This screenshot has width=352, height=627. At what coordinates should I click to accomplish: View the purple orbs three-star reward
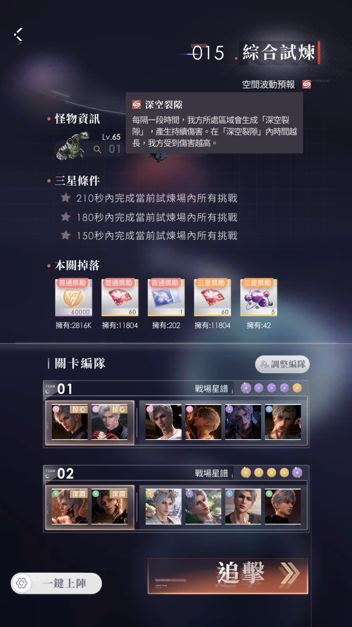coord(259,297)
